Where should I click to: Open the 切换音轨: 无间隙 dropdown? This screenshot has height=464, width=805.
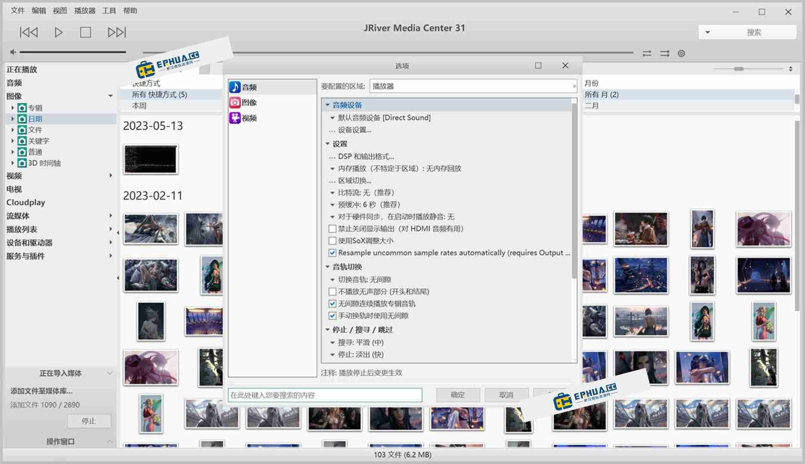pos(333,280)
